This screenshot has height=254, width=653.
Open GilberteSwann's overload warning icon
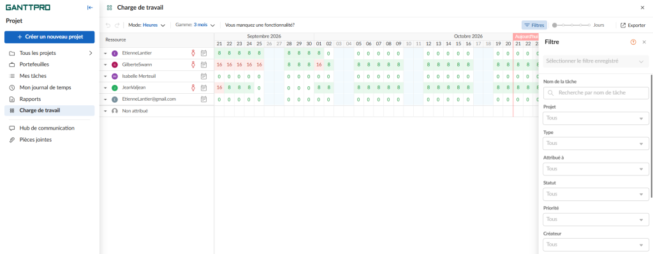point(193,64)
